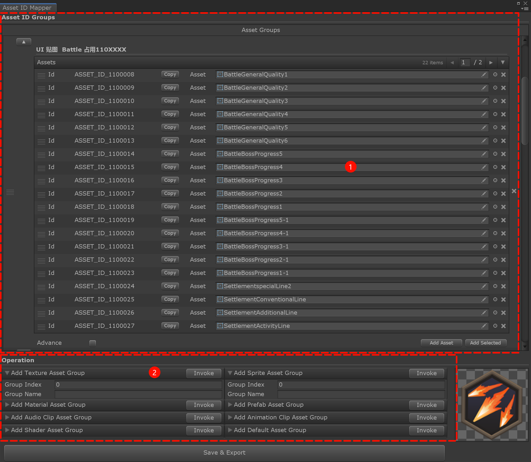Copy the ASSET_ID_1100015 identifier
The image size is (531, 462).
coord(170,167)
